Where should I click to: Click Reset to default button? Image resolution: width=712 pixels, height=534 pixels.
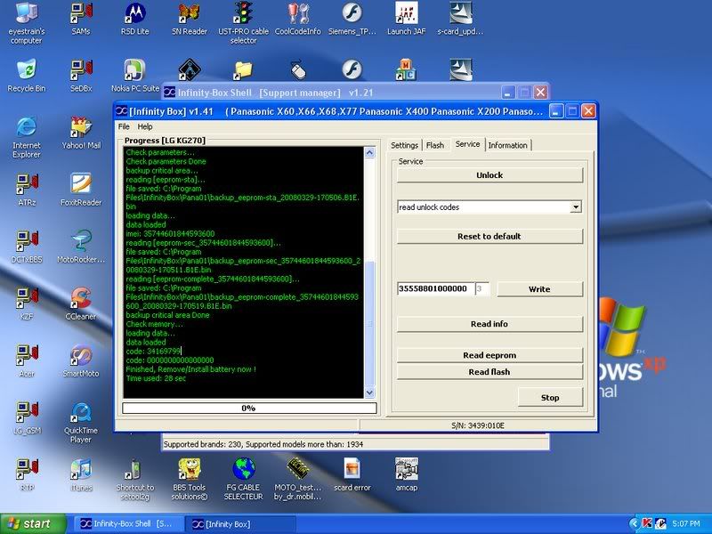489,237
